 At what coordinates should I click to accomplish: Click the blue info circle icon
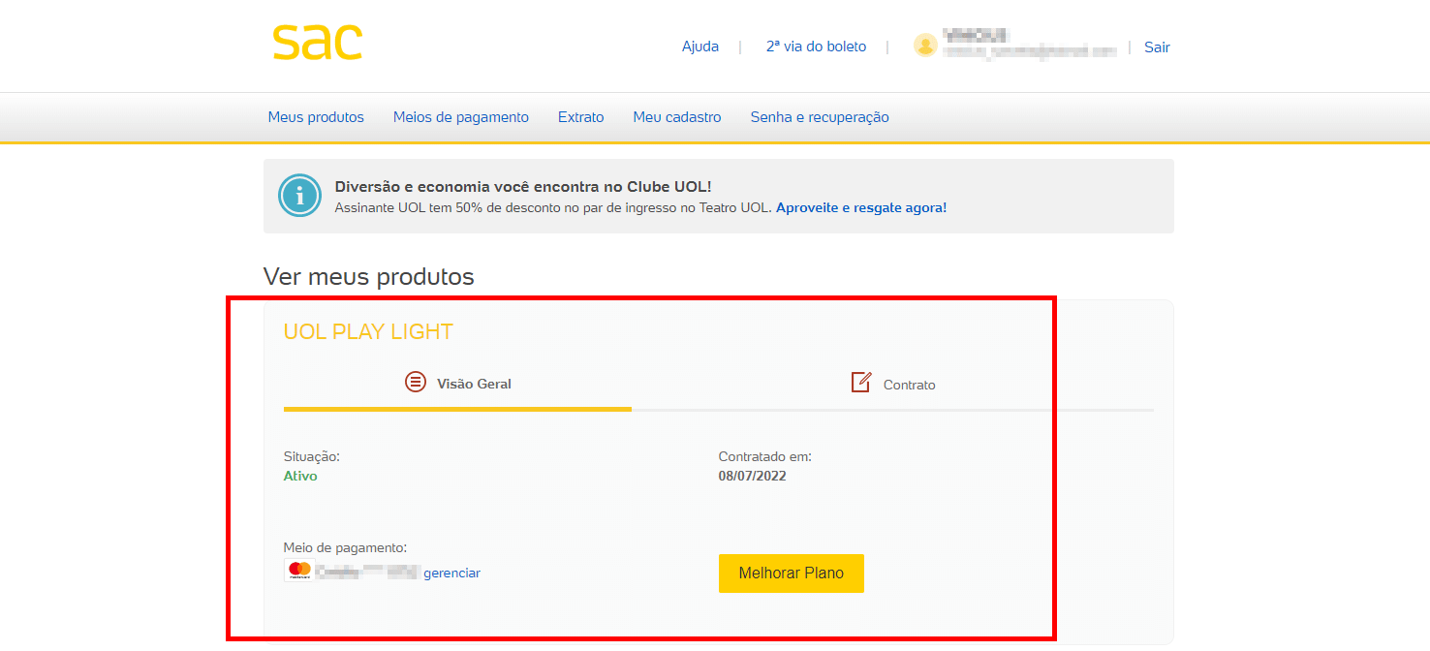click(x=299, y=196)
